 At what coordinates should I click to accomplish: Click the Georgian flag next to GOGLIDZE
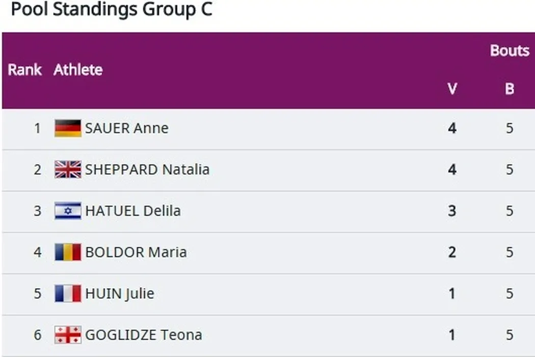[x=68, y=335]
